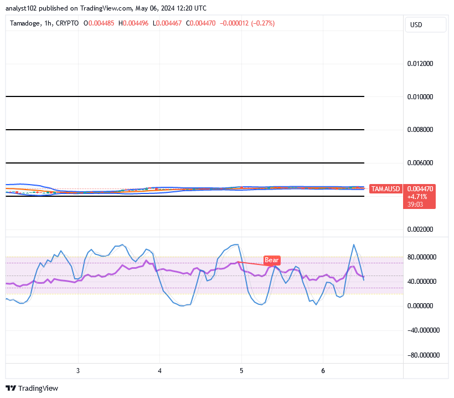This screenshot has height=398, width=454.
Task: Click the −40.000000 oscillator axis label
Action: 424,330
